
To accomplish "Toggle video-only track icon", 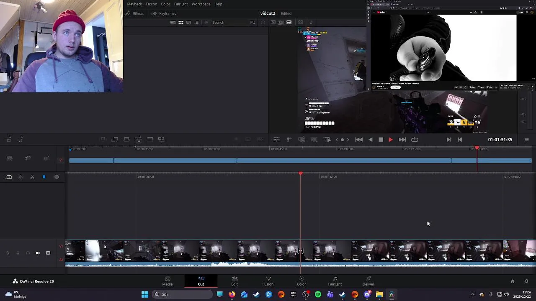I will click(x=8, y=140).
